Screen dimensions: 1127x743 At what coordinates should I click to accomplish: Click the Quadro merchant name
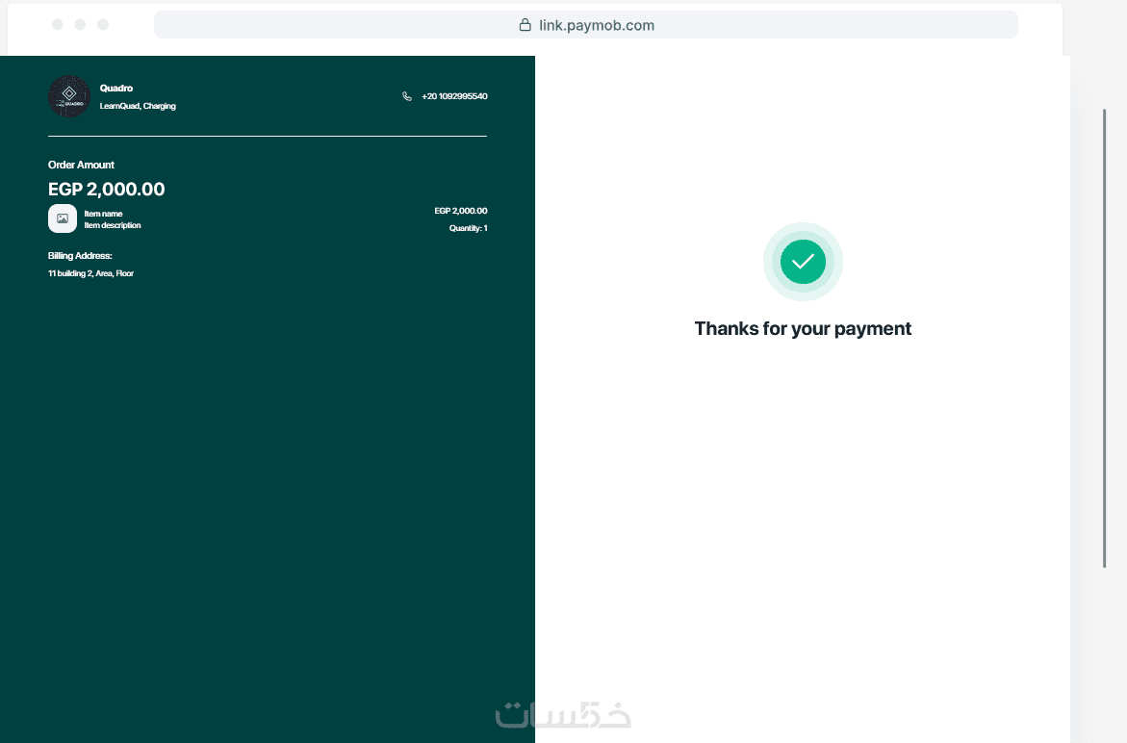coord(116,89)
